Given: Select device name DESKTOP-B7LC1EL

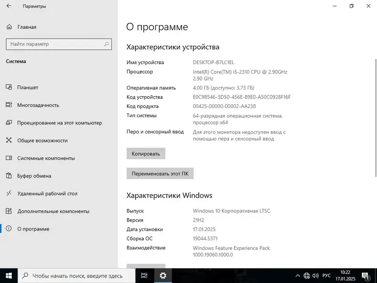Looking at the screenshot, I should pos(213,62).
